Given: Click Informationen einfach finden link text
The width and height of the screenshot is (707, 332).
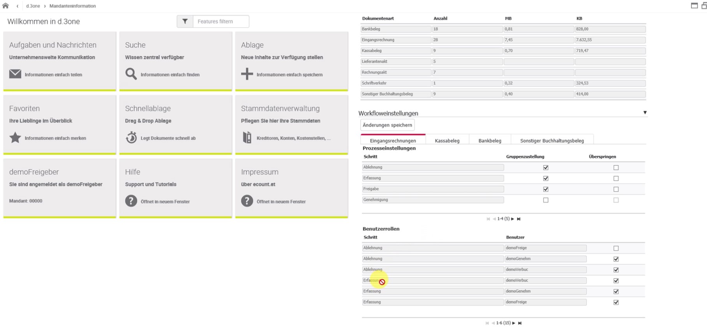Looking at the screenshot, I should [x=170, y=75].
